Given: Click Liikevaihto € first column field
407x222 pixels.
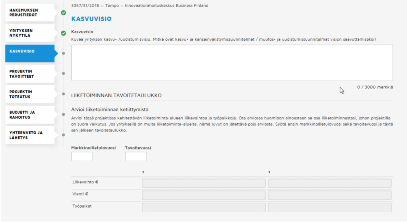Looking at the screenshot, I should tap(203, 183).
